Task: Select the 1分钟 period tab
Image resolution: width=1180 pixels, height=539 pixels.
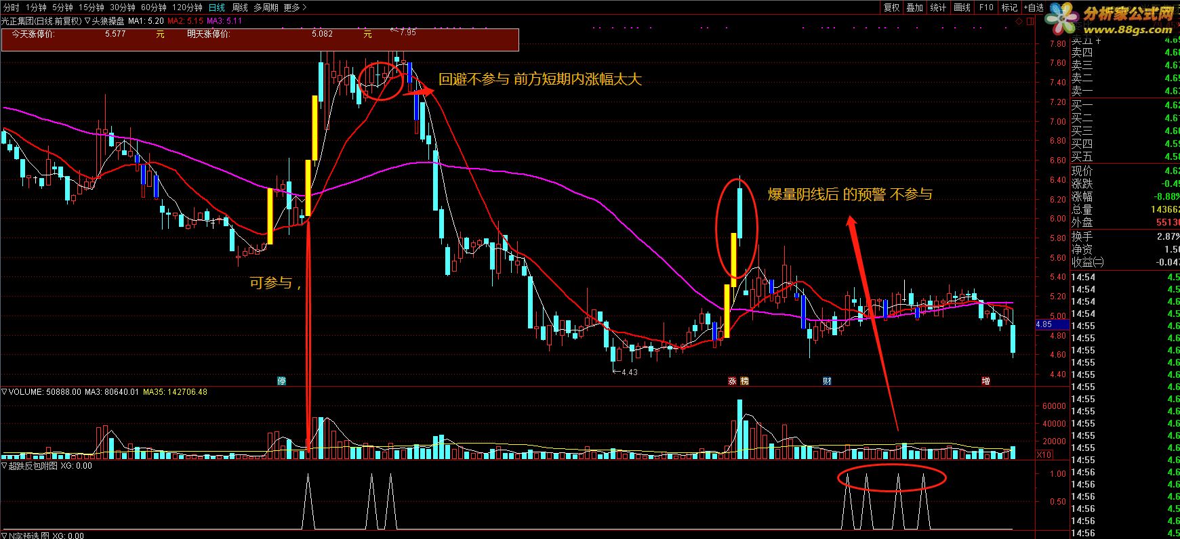Action: (x=36, y=7)
